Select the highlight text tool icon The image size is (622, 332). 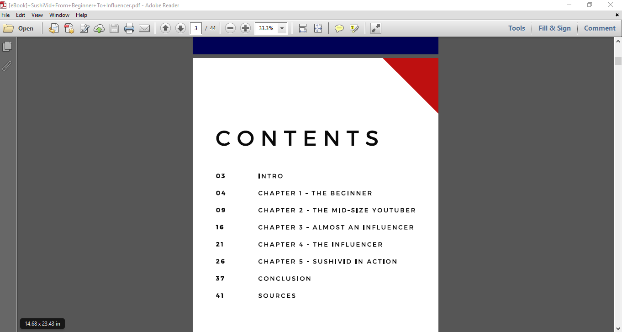coord(354,28)
